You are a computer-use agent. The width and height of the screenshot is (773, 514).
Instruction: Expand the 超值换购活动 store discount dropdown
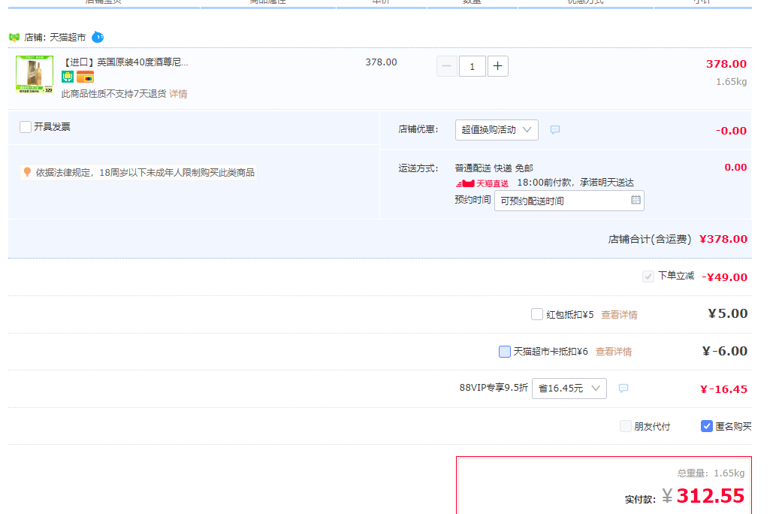pos(497,130)
